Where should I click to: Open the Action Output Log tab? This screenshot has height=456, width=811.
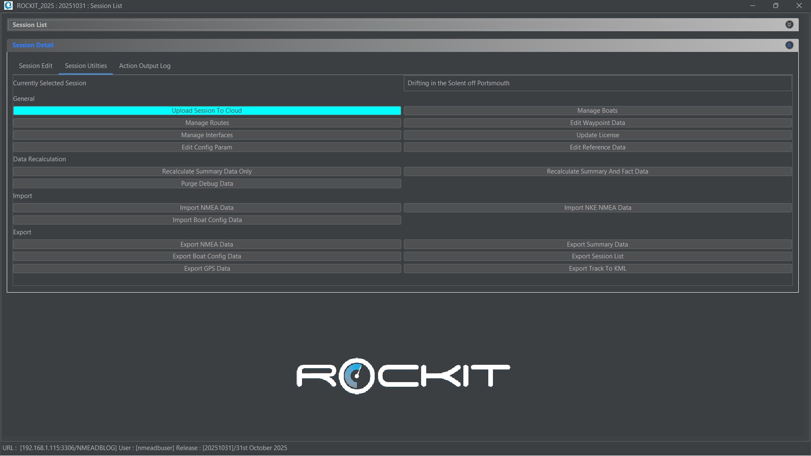pyautogui.click(x=144, y=66)
